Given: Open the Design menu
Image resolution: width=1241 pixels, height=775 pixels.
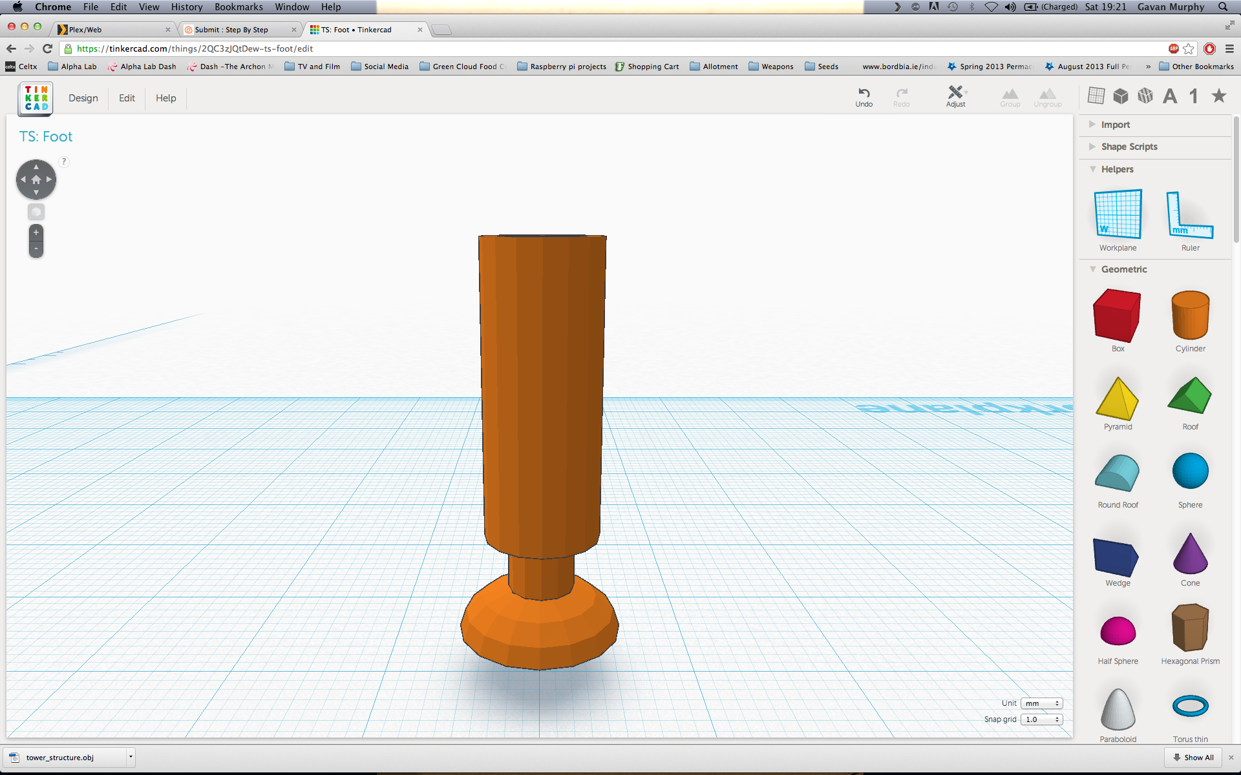Looking at the screenshot, I should point(83,98).
